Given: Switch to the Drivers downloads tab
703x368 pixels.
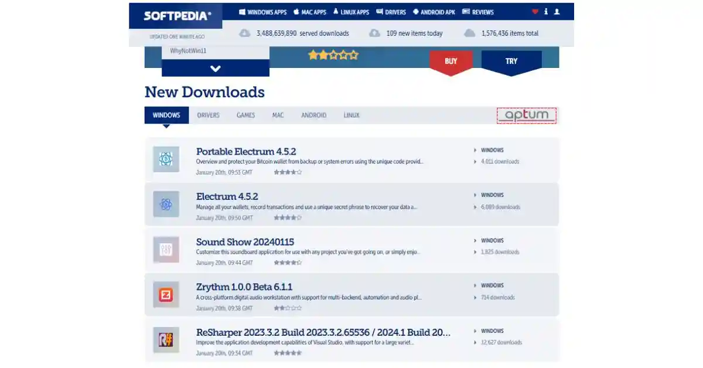Looking at the screenshot, I should coord(208,115).
